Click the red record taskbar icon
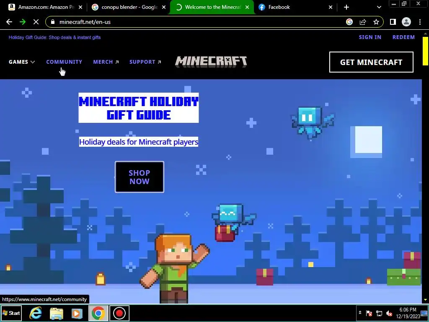This screenshot has width=429, height=322. (x=119, y=313)
